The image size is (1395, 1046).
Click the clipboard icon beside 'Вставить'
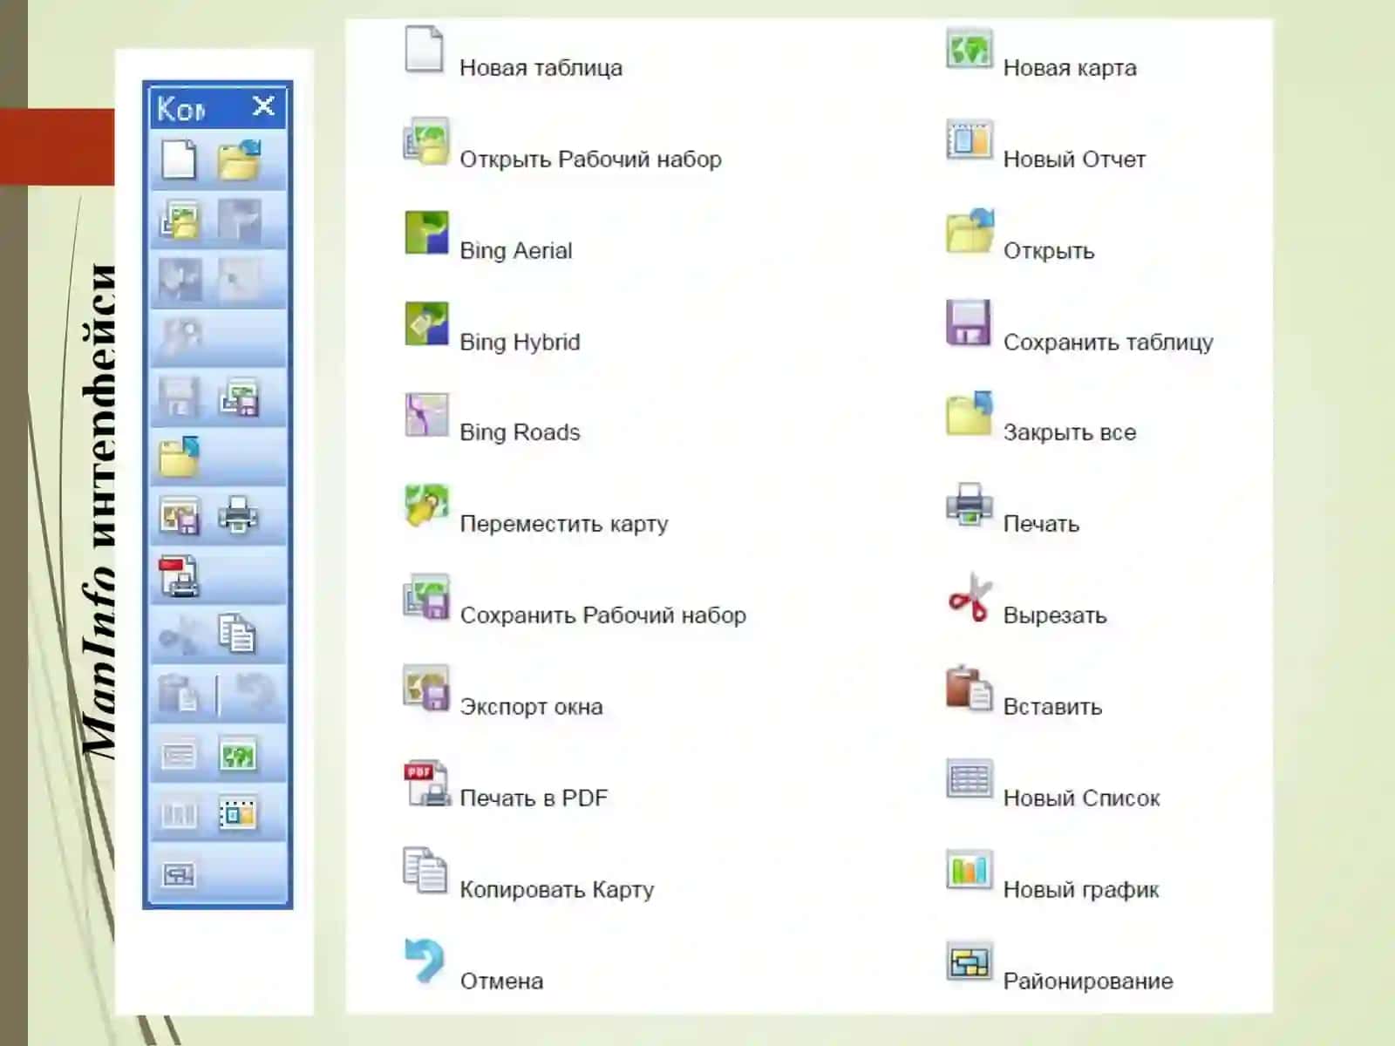tap(969, 688)
